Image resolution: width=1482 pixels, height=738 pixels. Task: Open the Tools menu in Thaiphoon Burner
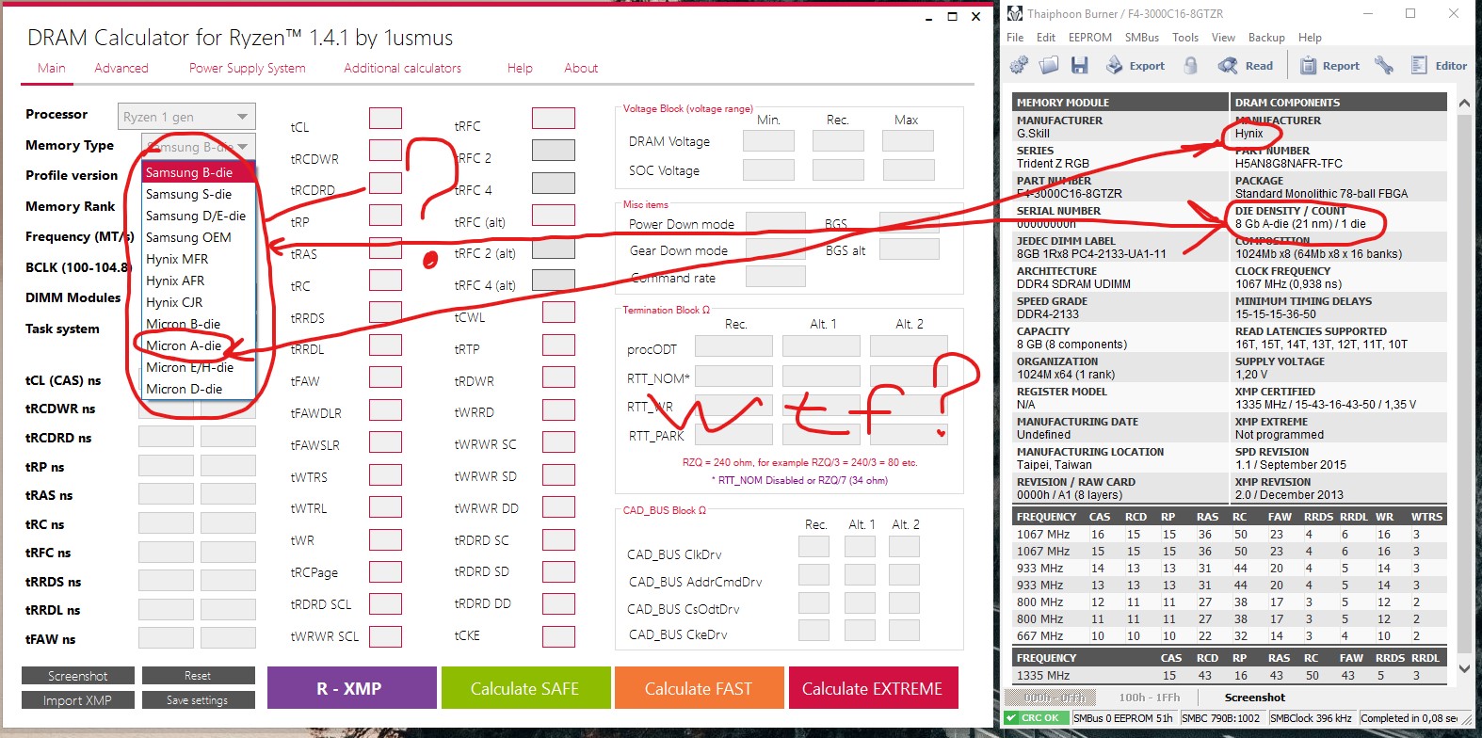pos(1185,38)
